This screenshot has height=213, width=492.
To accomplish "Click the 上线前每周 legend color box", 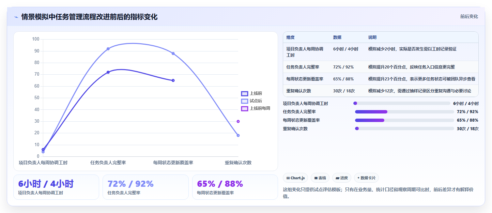I will pos(244,108).
